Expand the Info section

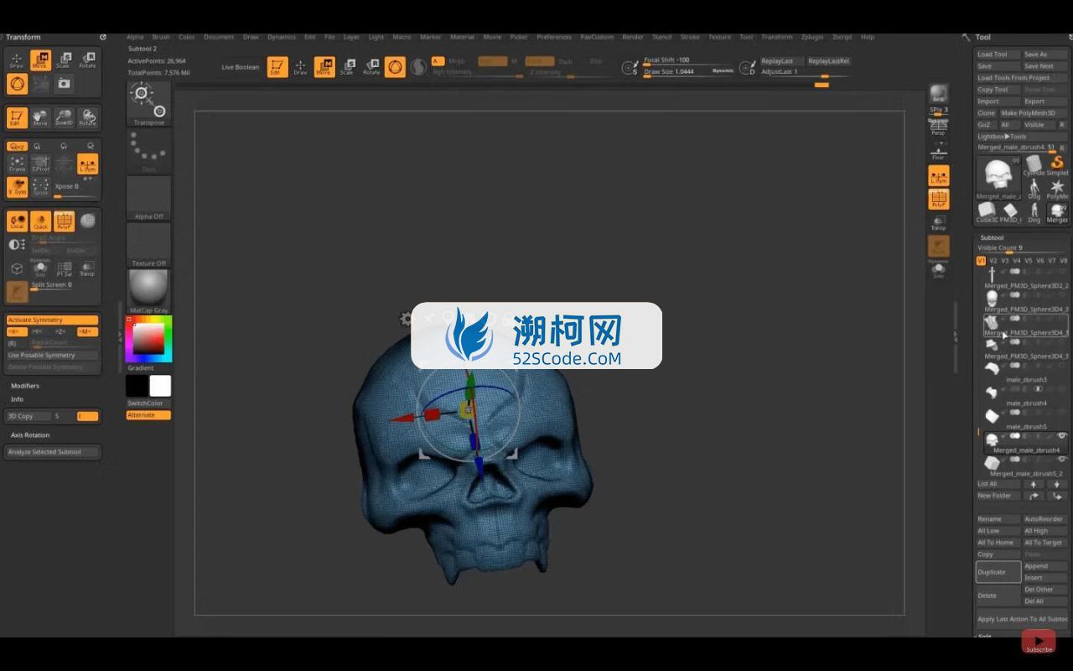tap(17, 399)
